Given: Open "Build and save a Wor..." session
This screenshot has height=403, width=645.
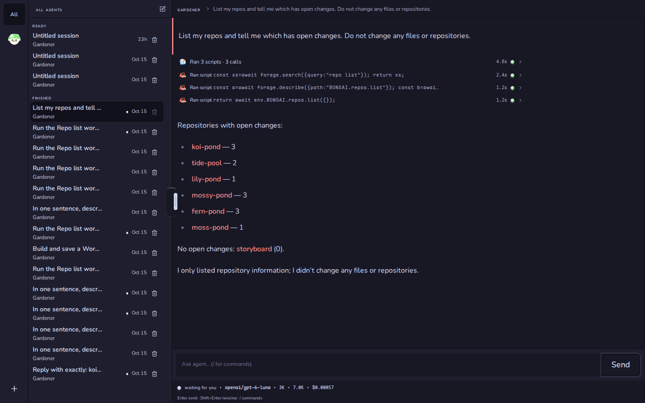Looking at the screenshot, I should tap(96, 253).
